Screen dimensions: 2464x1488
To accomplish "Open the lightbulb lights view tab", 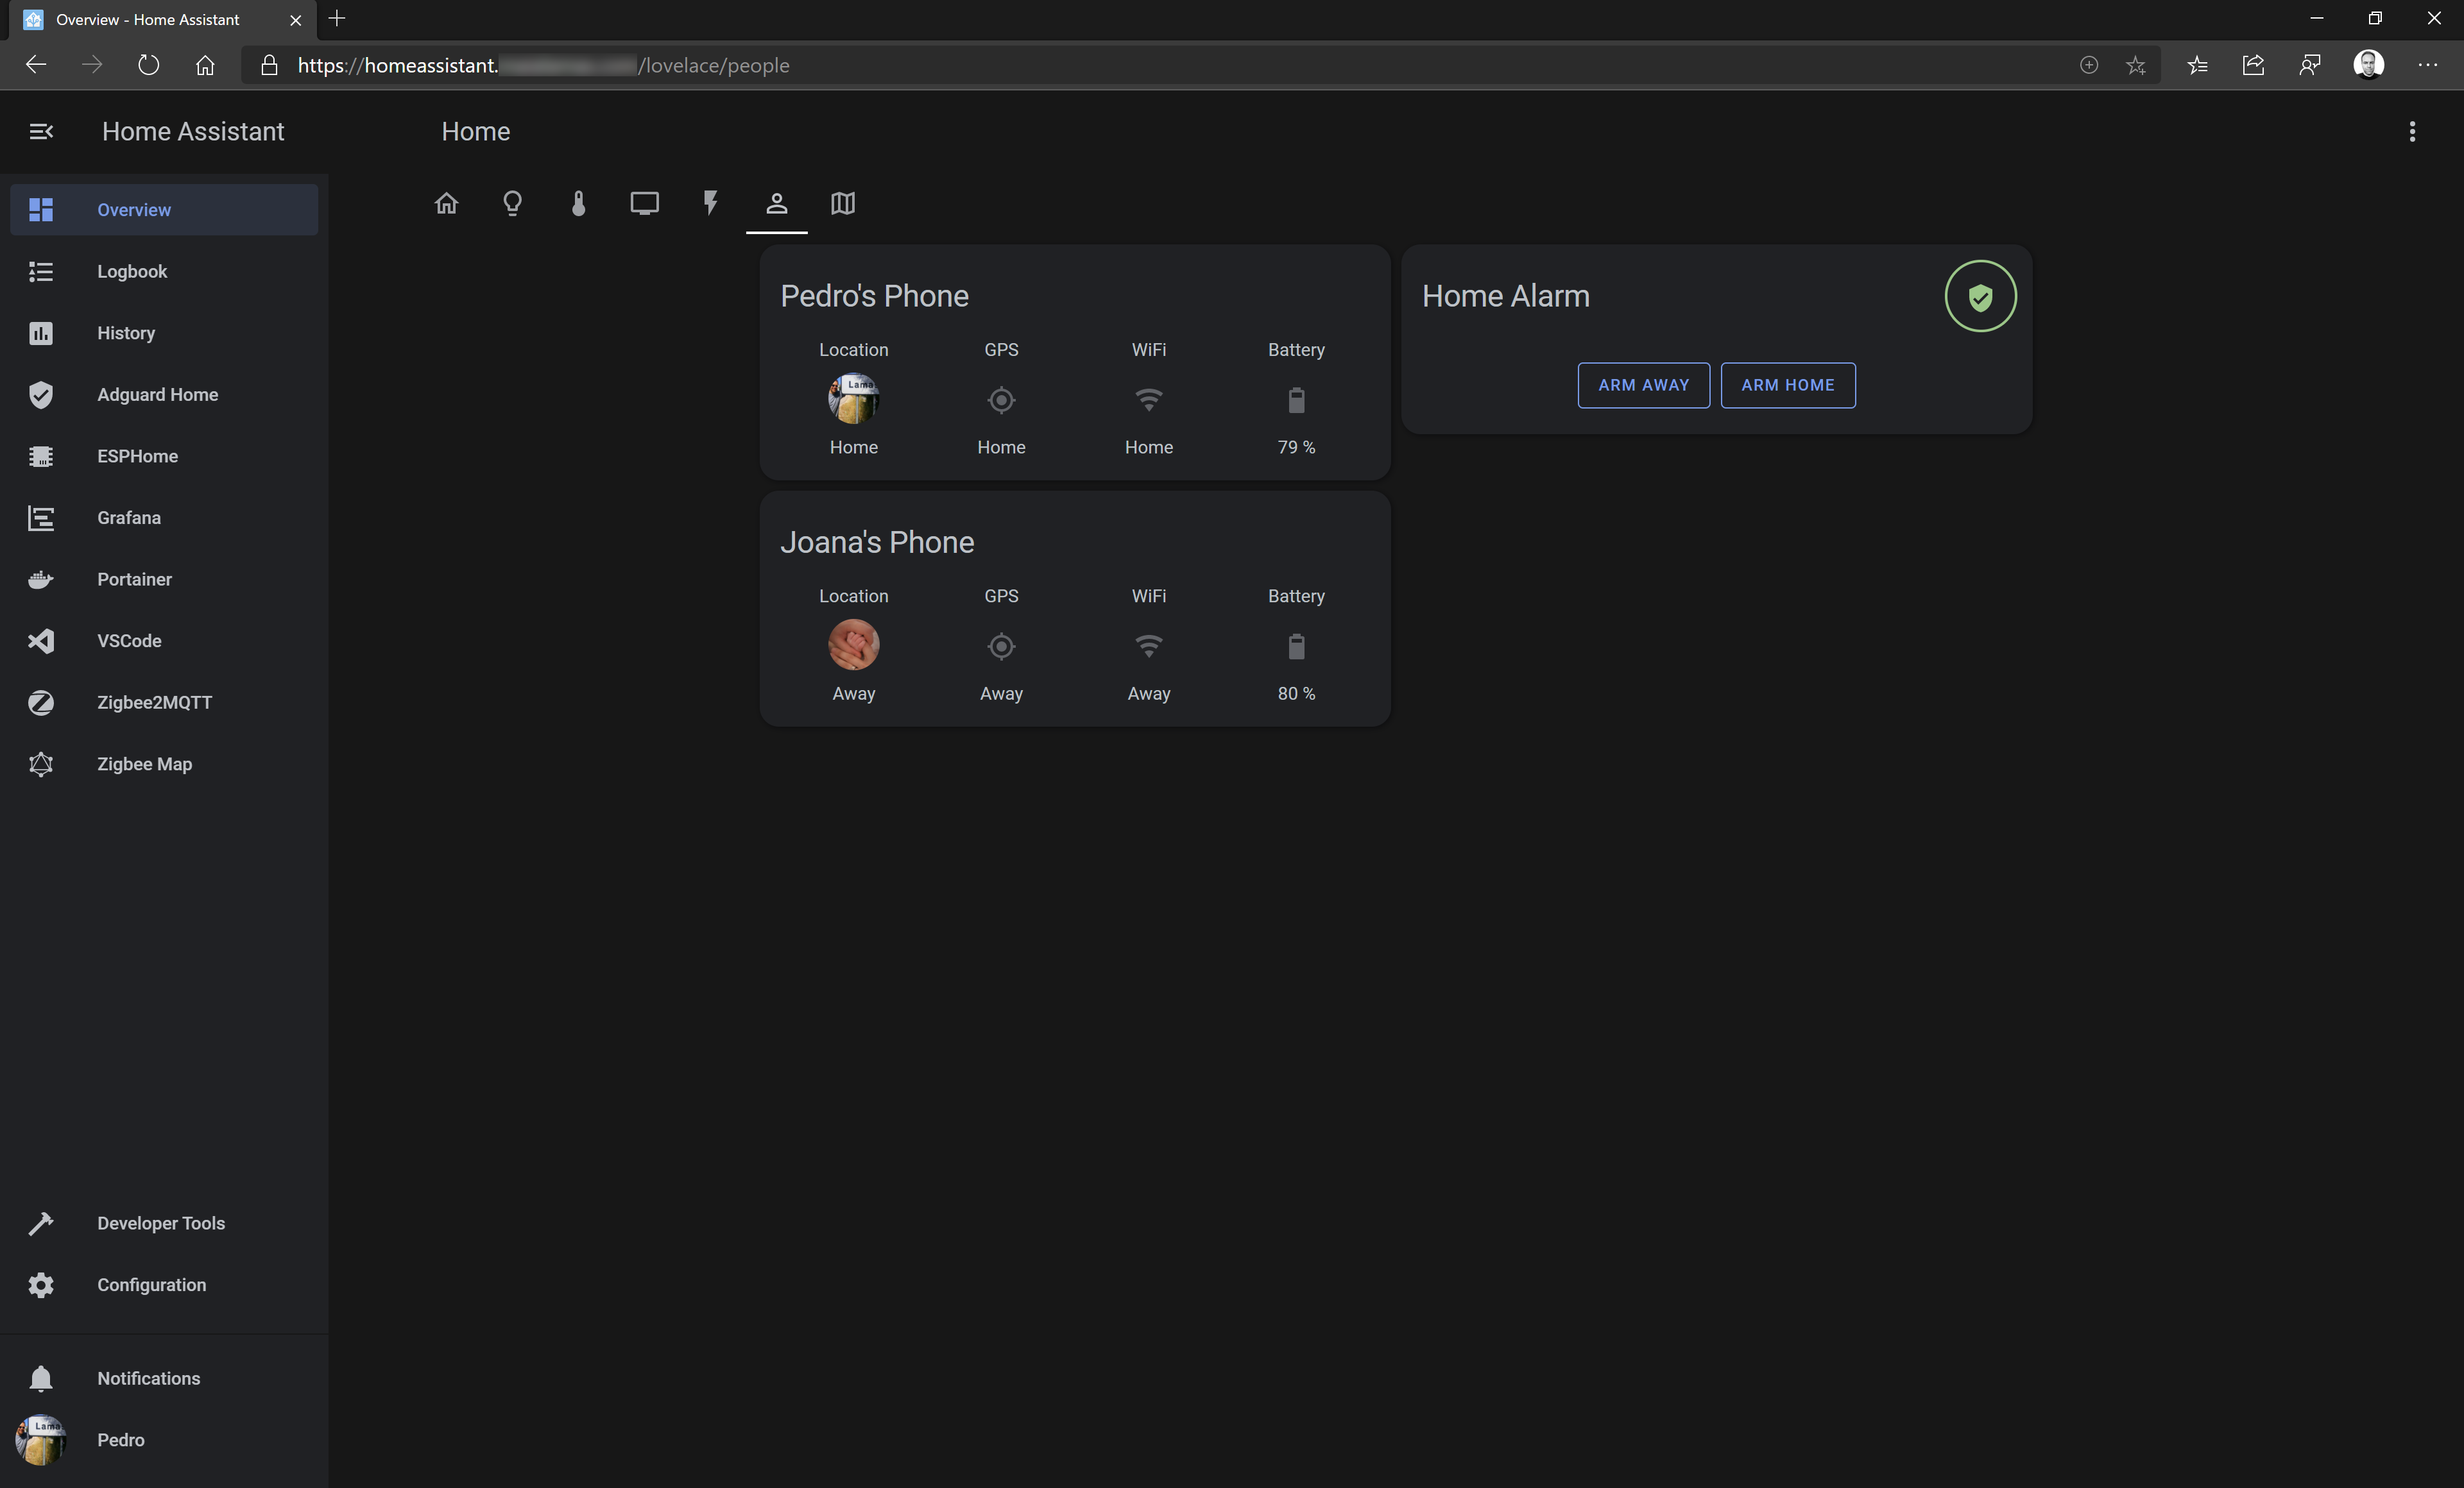I will (512, 204).
